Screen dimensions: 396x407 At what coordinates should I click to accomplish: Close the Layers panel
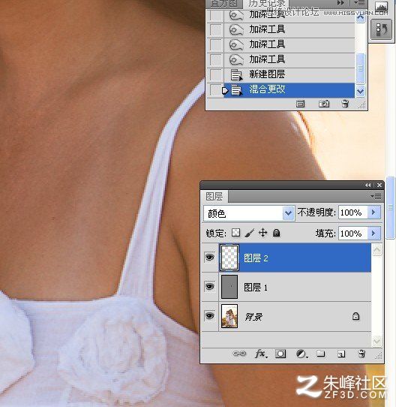click(x=379, y=185)
